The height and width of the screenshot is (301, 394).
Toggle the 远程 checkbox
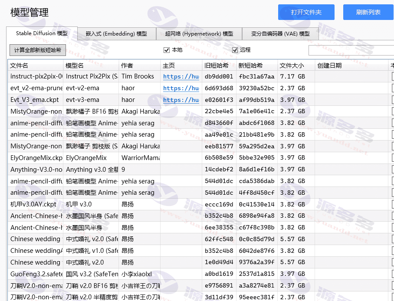[x=235, y=50]
